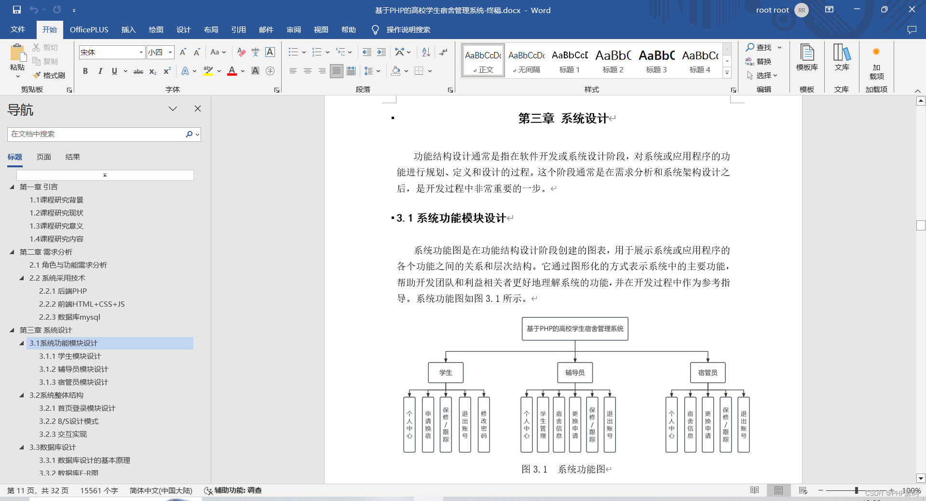Collapse the 第一章 引言 heading in navigation

pyautogui.click(x=12, y=187)
